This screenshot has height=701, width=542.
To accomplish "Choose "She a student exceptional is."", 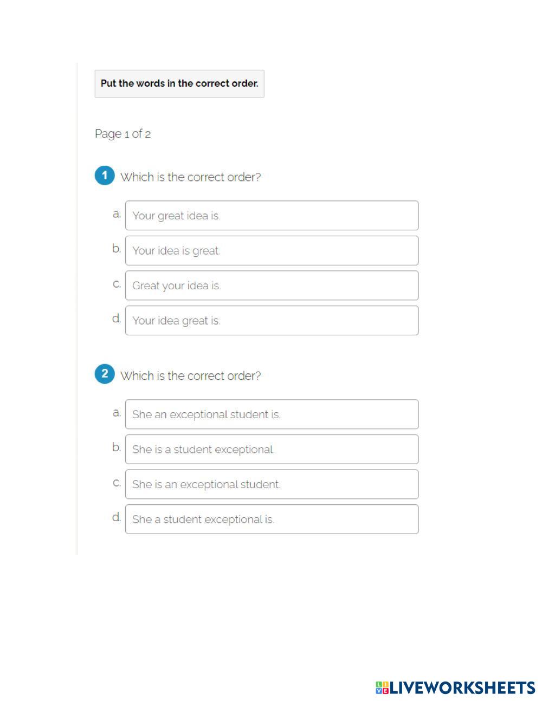I will point(272,519).
